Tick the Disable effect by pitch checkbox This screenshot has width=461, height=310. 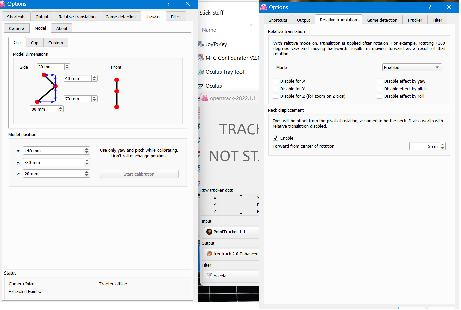[x=380, y=89]
